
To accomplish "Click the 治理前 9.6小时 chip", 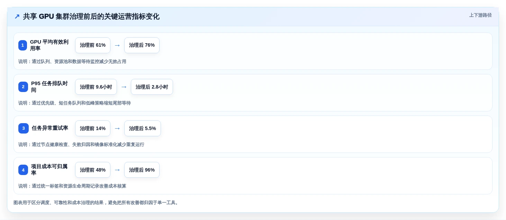I will coord(96,87).
